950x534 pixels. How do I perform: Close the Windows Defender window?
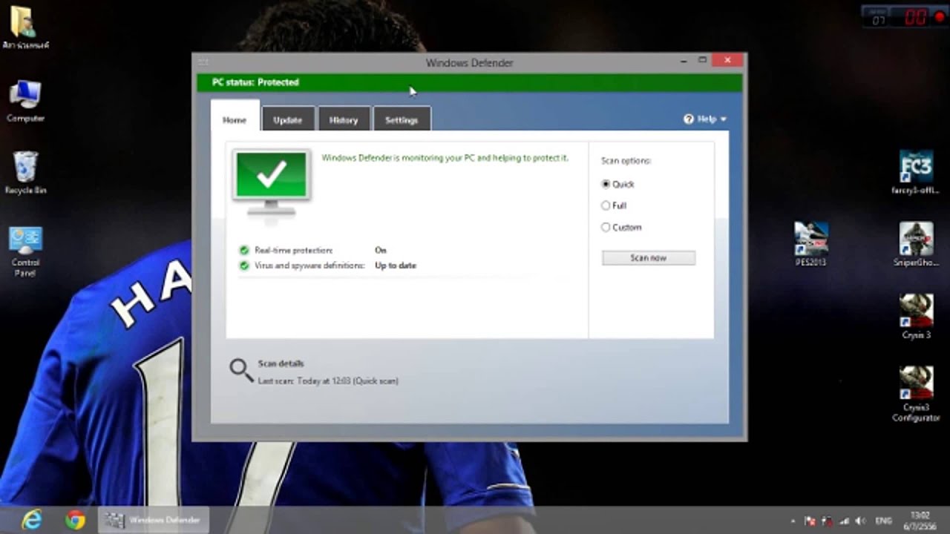click(727, 60)
